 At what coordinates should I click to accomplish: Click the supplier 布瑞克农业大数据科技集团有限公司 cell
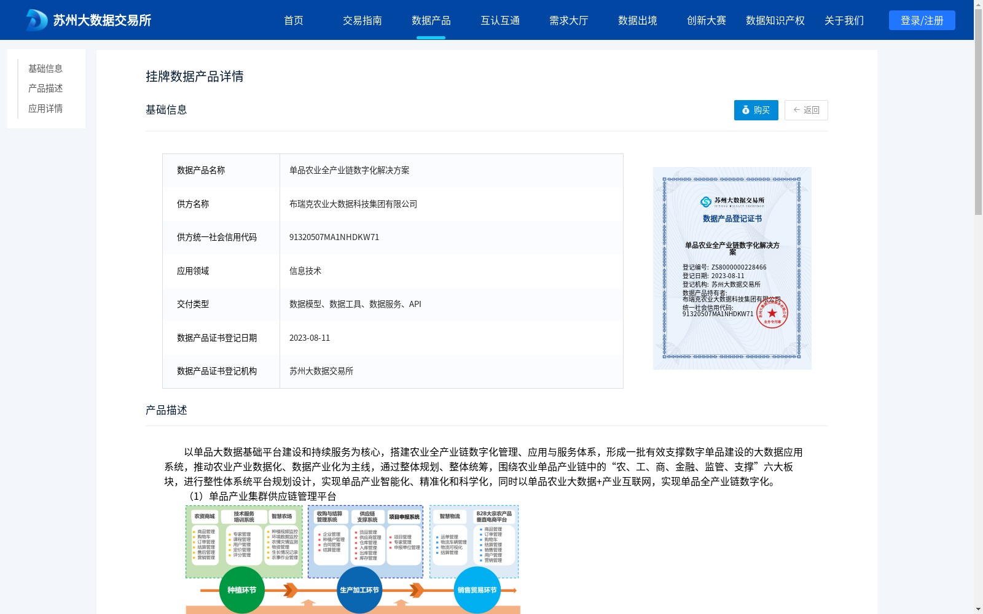[452, 204]
